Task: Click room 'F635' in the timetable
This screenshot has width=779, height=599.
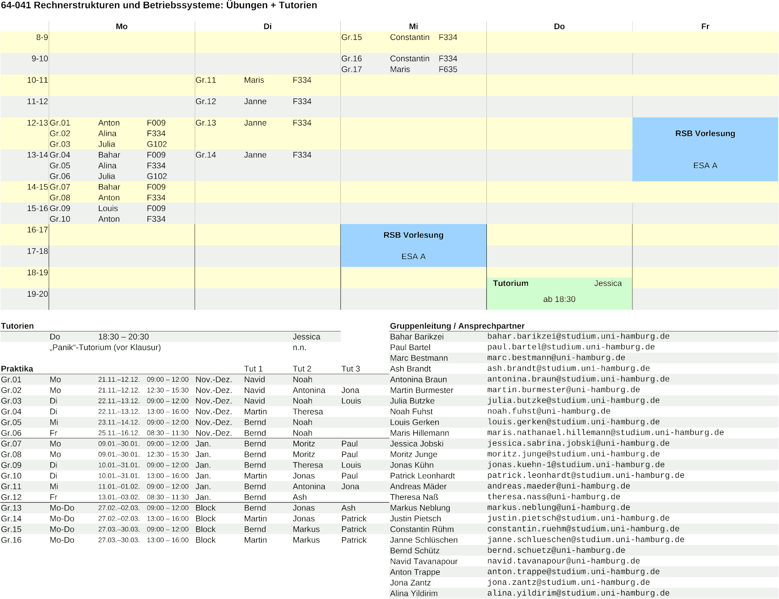Action: [x=448, y=70]
